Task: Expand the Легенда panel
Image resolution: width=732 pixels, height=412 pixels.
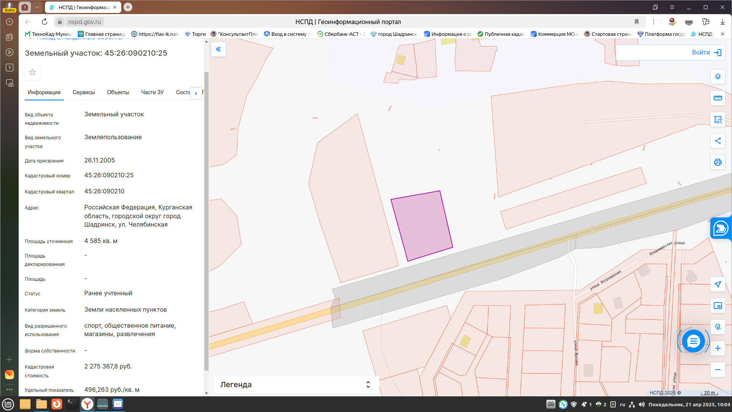Action: click(x=296, y=385)
